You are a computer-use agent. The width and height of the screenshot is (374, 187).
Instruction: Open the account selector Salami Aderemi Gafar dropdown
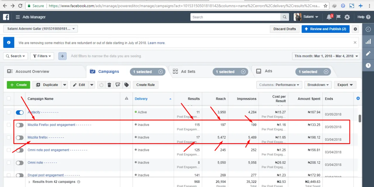tap(40, 29)
